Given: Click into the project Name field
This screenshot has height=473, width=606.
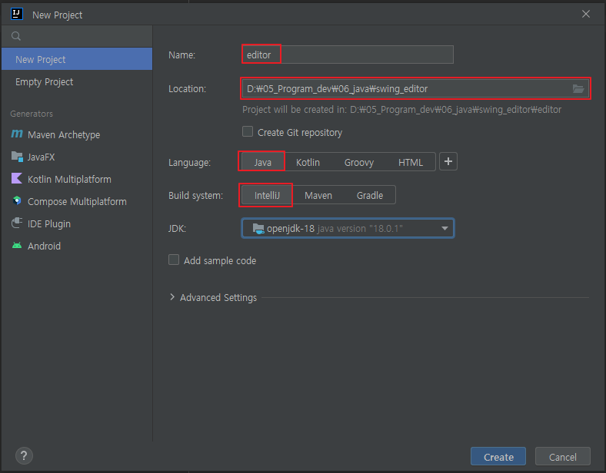Looking at the screenshot, I should pyautogui.click(x=348, y=55).
